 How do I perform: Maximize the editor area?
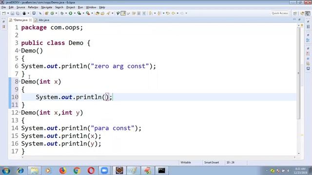pos(299,19)
